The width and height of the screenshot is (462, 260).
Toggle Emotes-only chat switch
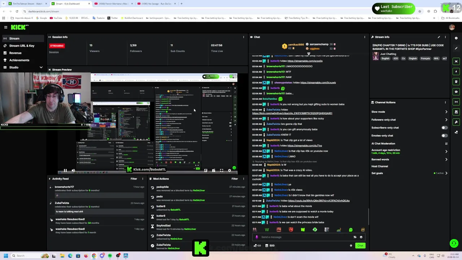(x=444, y=136)
